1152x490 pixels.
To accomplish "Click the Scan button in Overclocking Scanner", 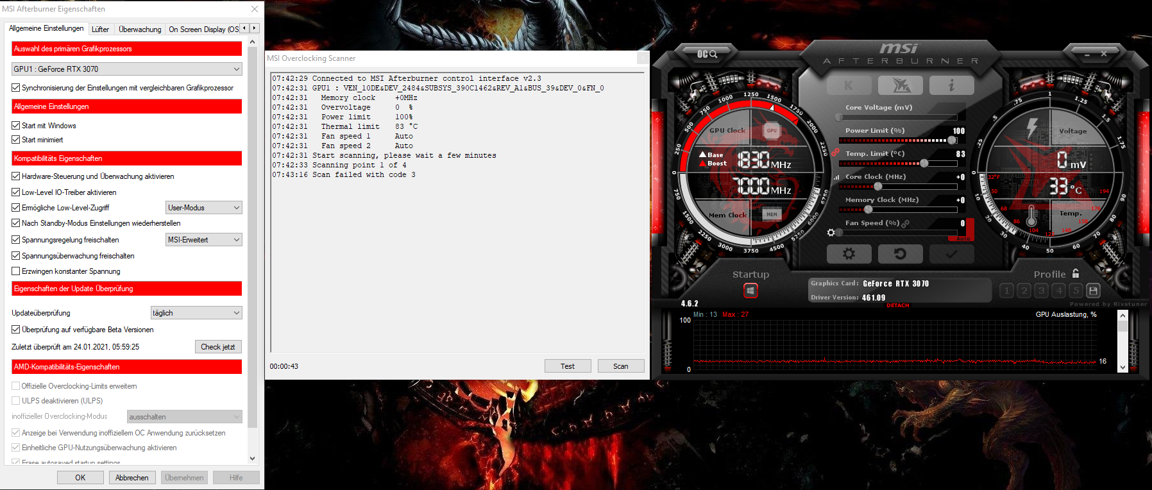I will point(621,366).
